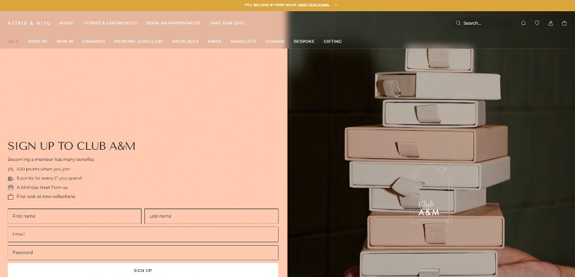Click the Last name field
The width and height of the screenshot is (575, 277).
[x=211, y=216]
